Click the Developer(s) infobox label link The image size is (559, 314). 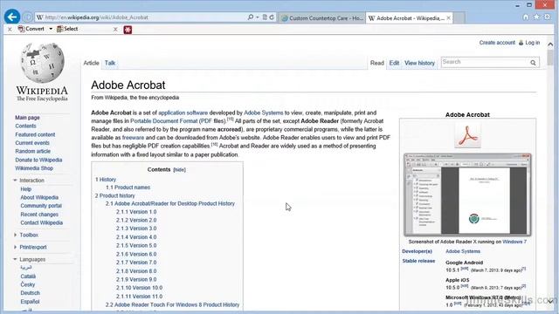tap(418, 251)
